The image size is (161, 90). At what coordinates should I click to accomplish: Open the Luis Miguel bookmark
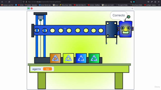pos(150,5)
